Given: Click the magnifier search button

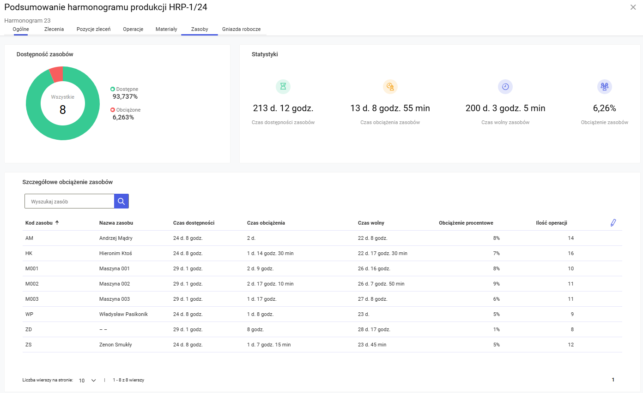Looking at the screenshot, I should tap(121, 201).
